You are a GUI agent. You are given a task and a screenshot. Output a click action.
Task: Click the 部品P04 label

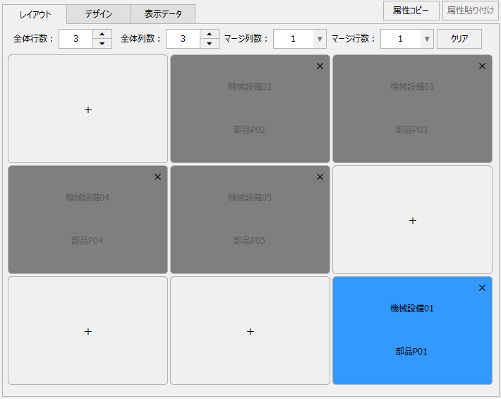[87, 241]
